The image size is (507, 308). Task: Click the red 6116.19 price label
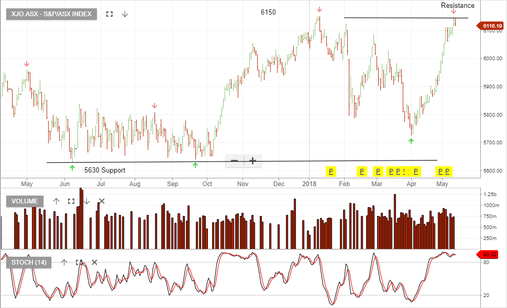pos(491,25)
